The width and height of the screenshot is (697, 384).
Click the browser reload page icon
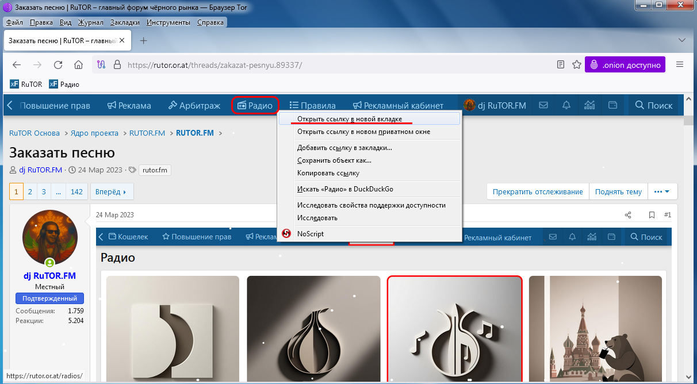(x=58, y=64)
